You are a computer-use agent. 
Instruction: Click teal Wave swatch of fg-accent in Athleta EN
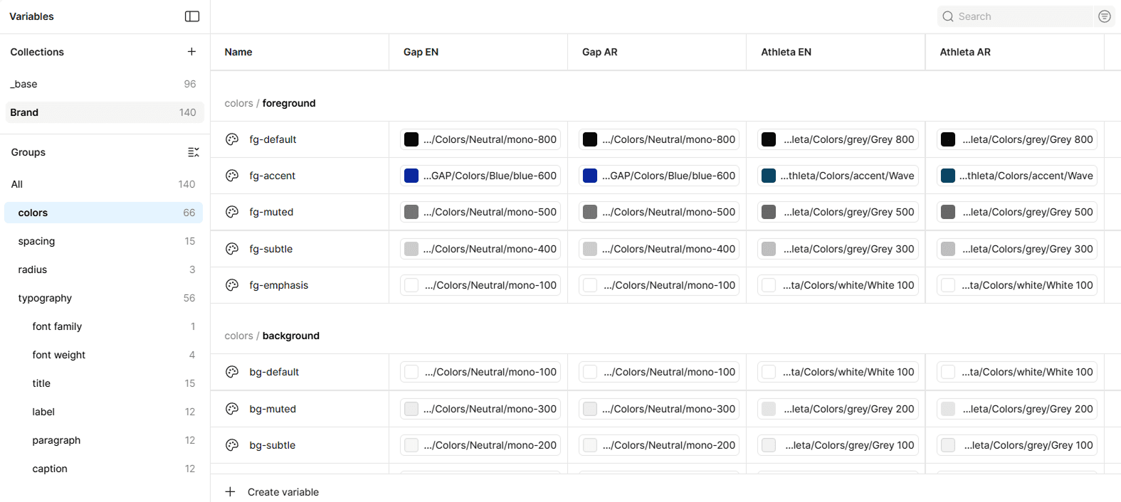[769, 176]
